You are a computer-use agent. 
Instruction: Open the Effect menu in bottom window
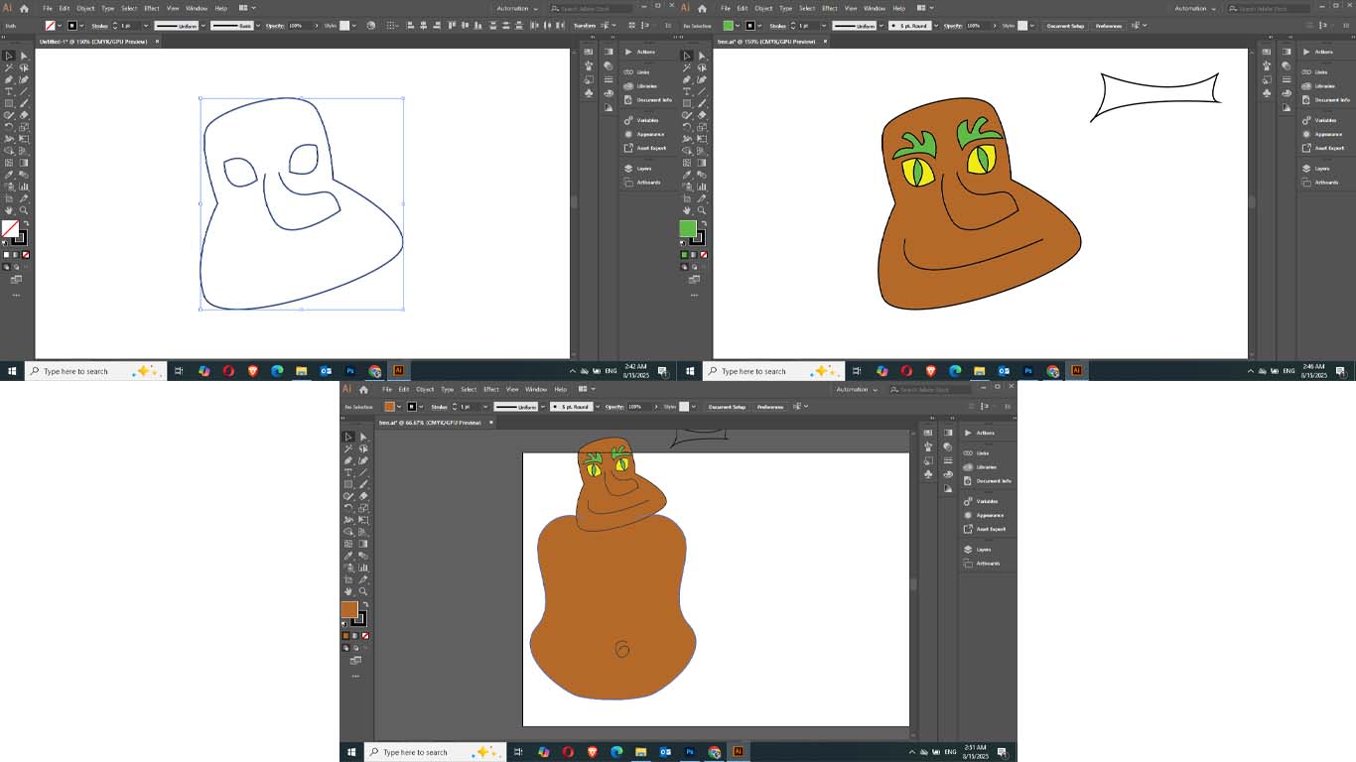pos(491,389)
